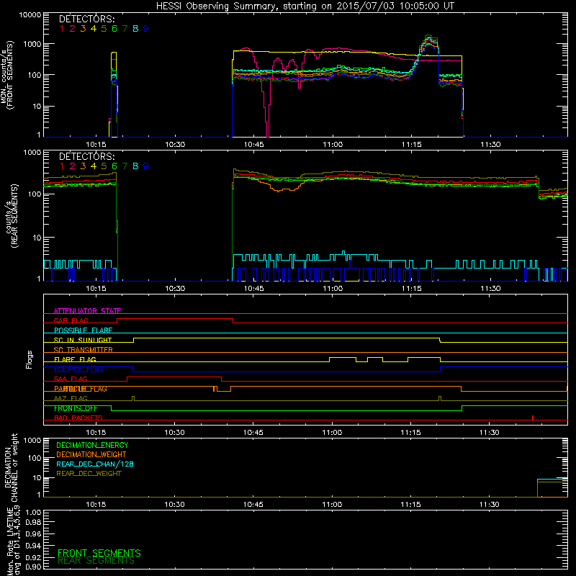Select detector 9 in the front segments legend
Viewport: 576px width, 576px height.
[x=146, y=29]
